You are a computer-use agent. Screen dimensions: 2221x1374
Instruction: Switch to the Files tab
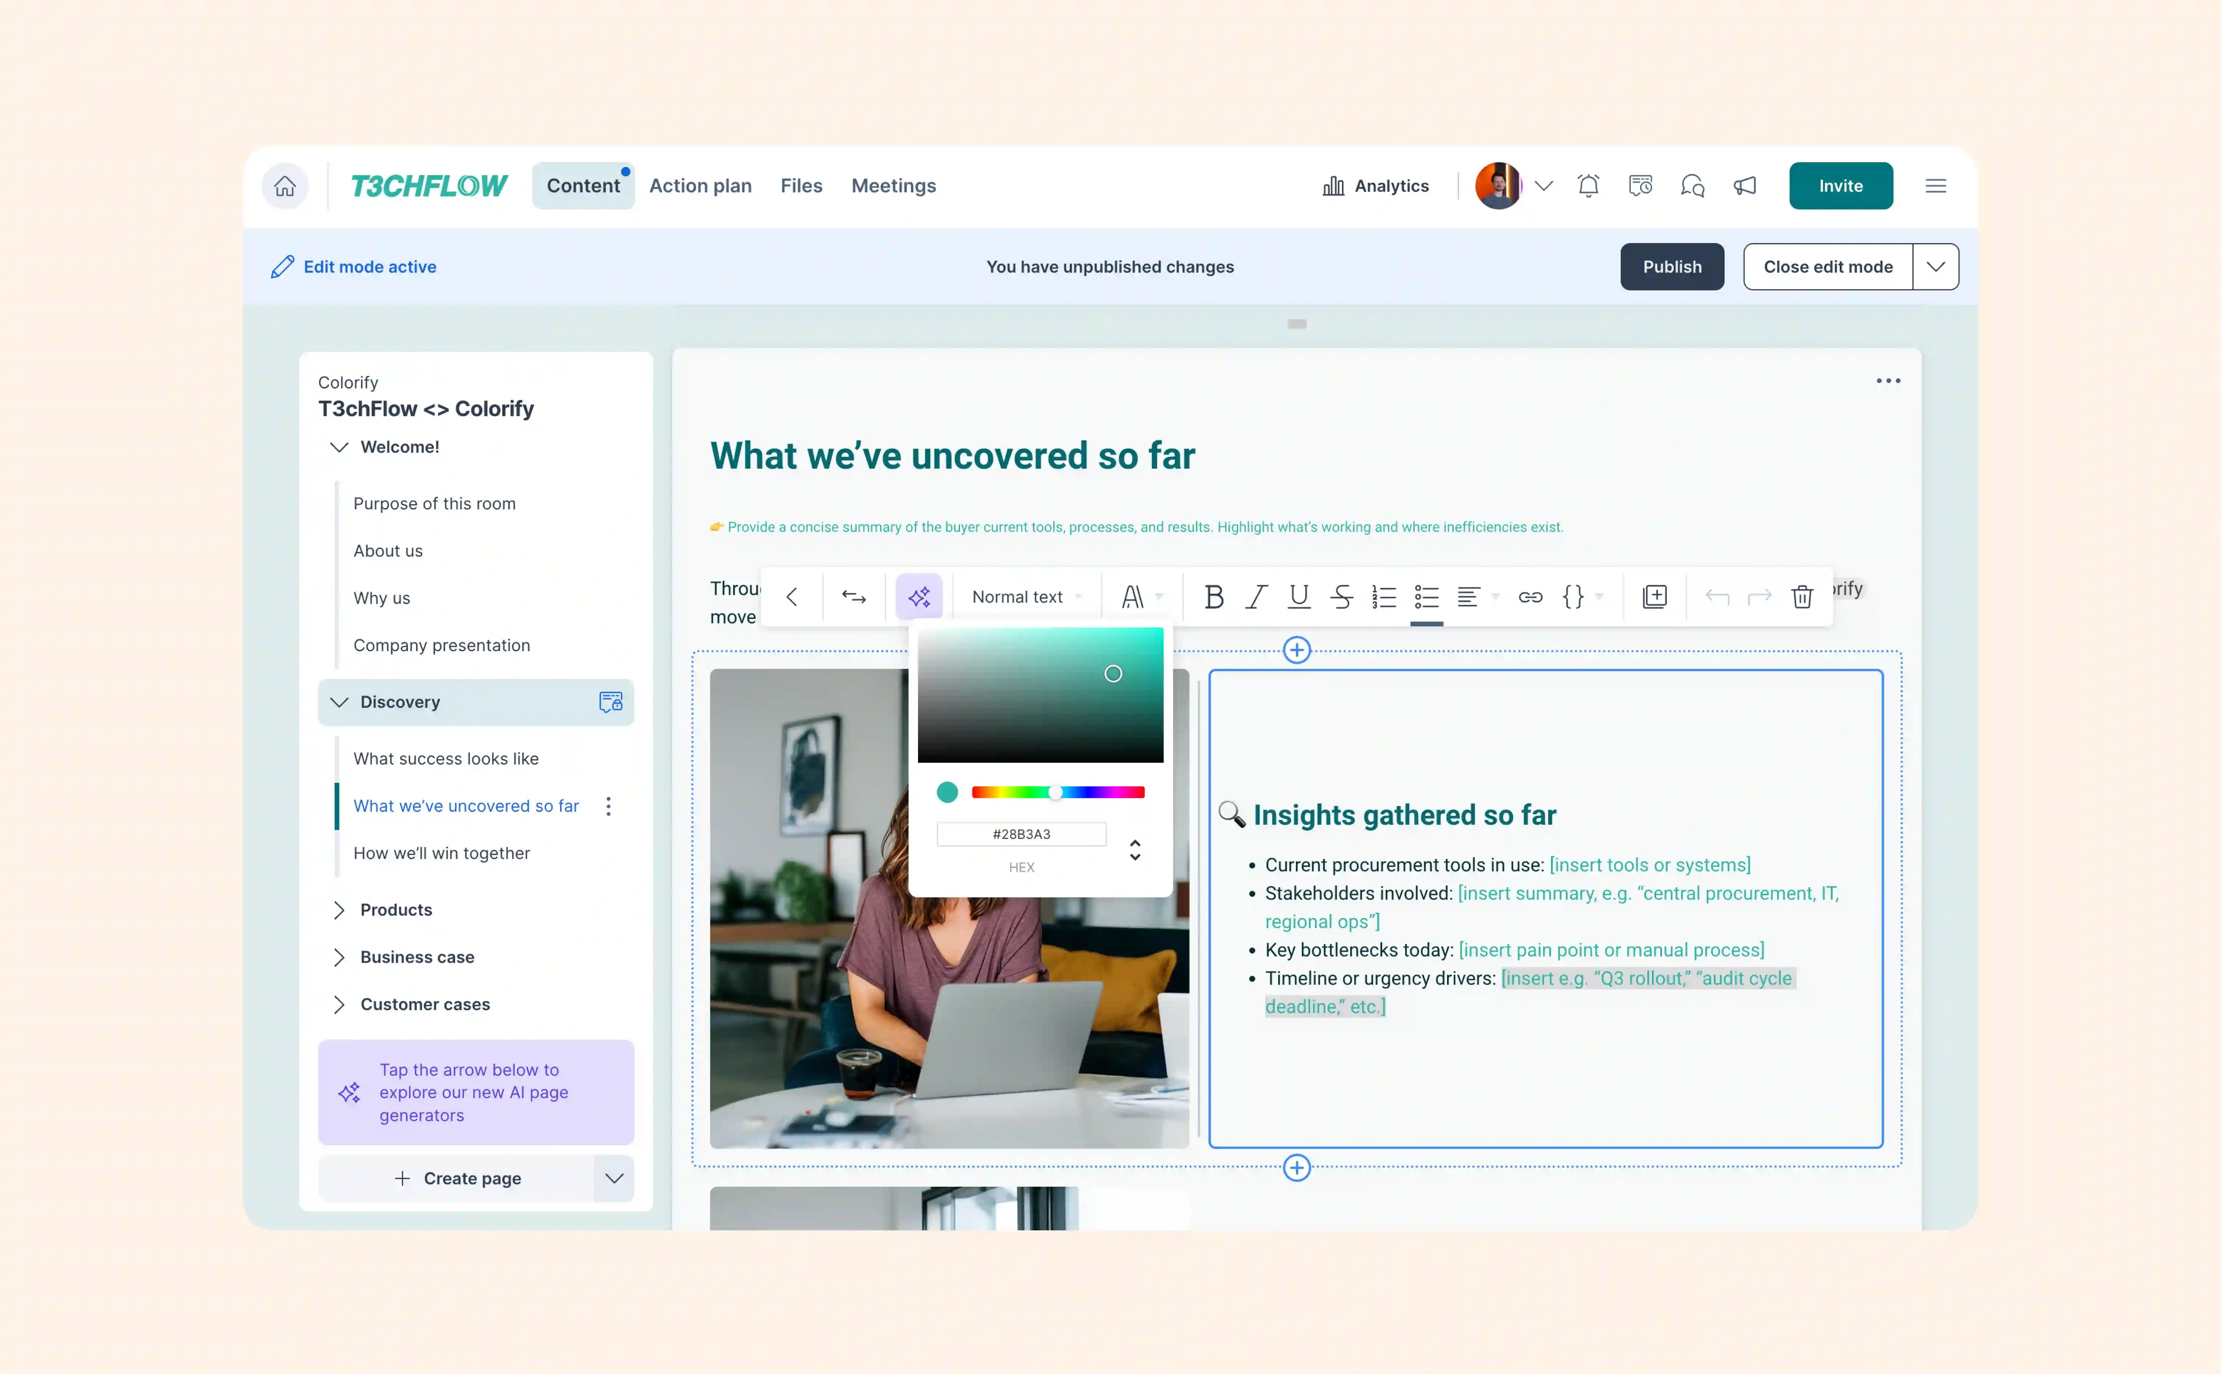pos(801,185)
